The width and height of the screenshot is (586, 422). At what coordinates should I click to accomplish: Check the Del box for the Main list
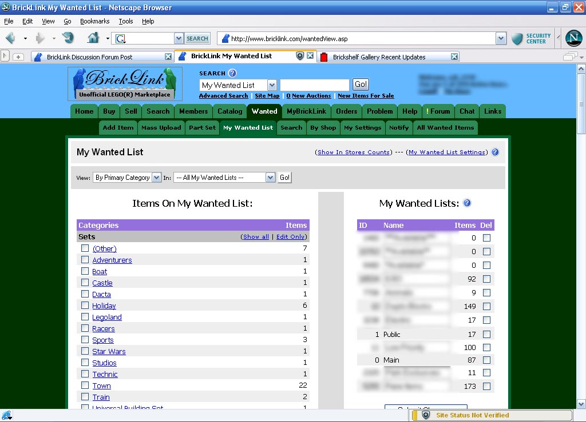click(486, 360)
